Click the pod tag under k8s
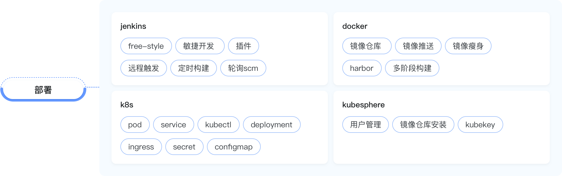This screenshot has height=176, width=562. click(x=135, y=125)
